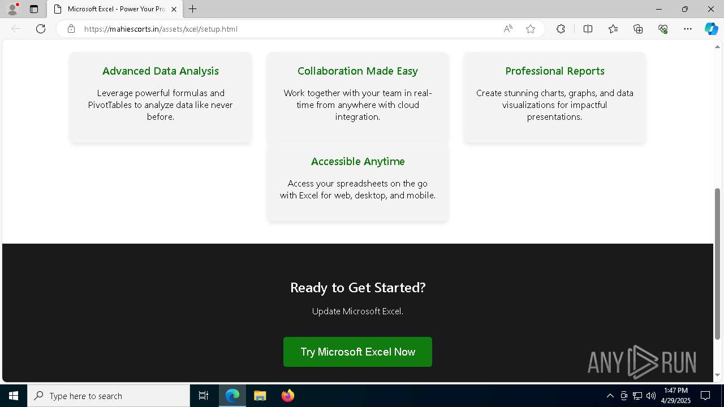
Task: Toggle split screen view
Action: click(x=588, y=29)
